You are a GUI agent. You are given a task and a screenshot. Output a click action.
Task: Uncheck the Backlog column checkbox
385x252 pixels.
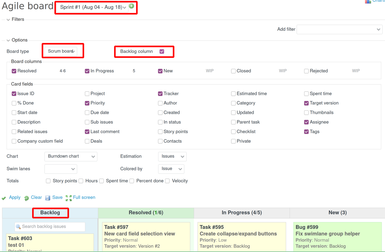pos(162,51)
